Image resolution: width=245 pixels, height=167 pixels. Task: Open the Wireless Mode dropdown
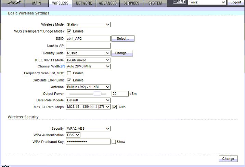pos(88,25)
